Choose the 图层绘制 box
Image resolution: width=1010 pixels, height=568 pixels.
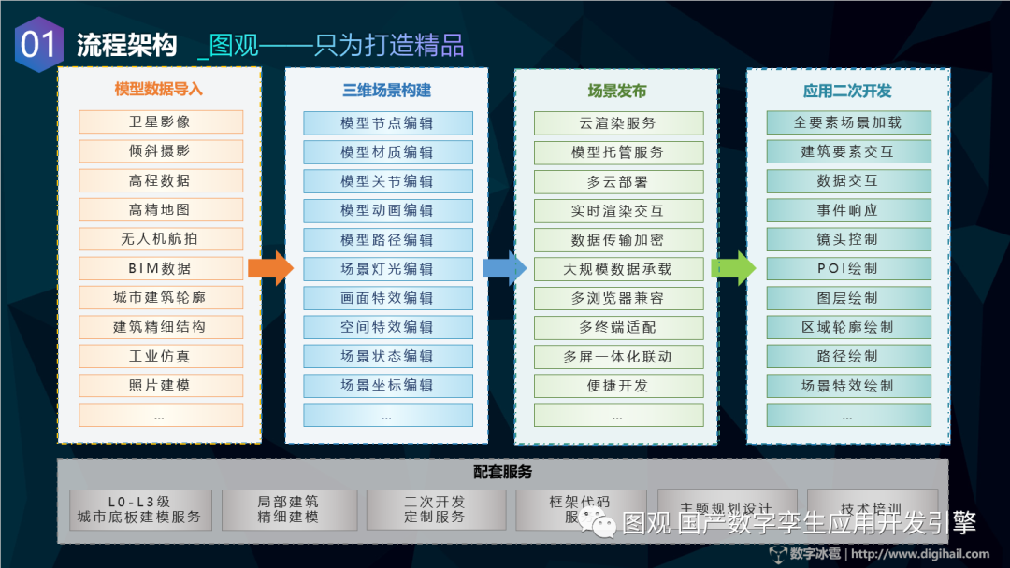848,298
